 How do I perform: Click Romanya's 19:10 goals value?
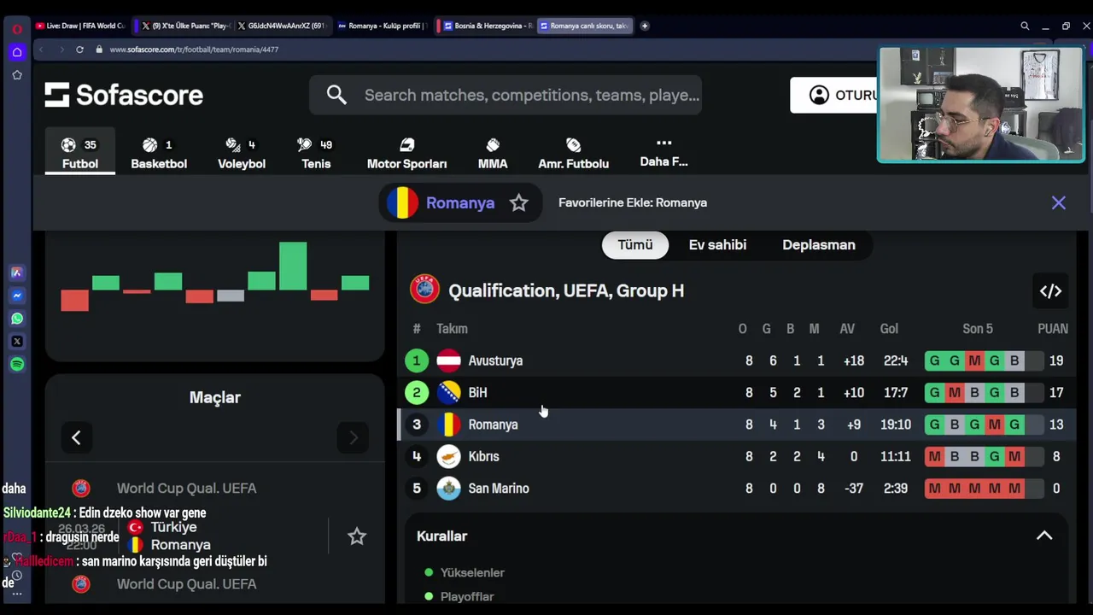pos(896,425)
